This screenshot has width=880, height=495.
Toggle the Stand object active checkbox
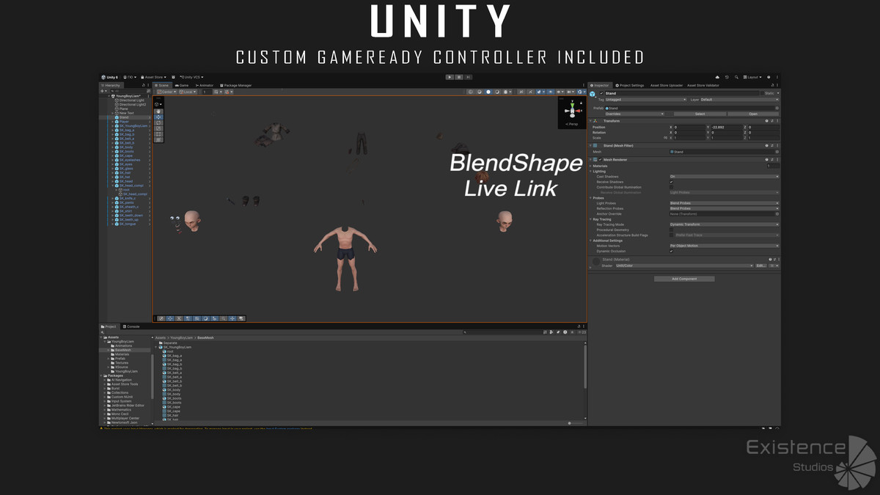pyautogui.click(x=601, y=93)
